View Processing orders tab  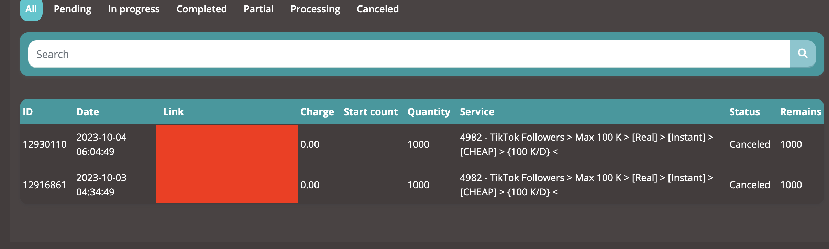(x=315, y=9)
